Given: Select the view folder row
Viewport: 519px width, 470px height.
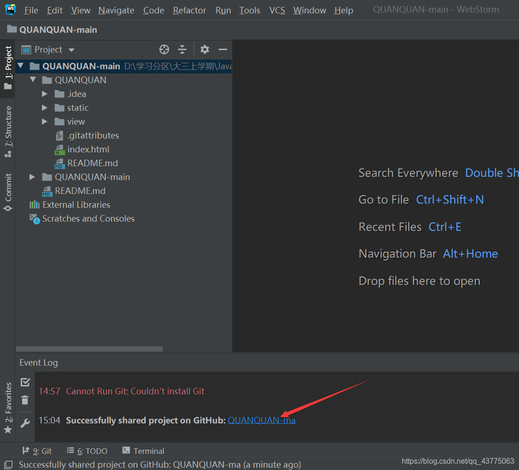Looking at the screenshot, I should (124, 121).
